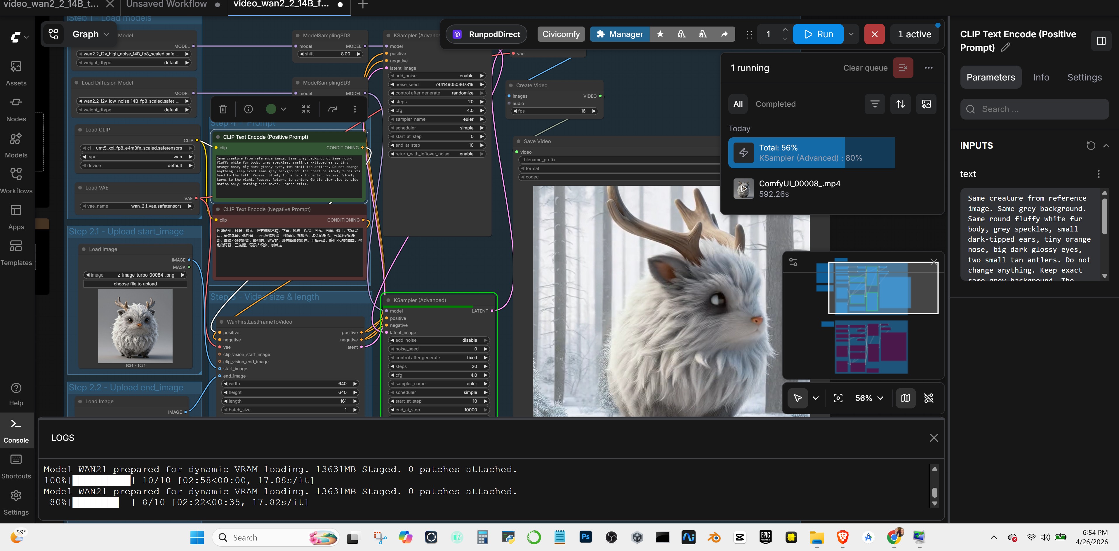Click the Run button
This screenshot has height=551, width=1119.
coord(818,34)
